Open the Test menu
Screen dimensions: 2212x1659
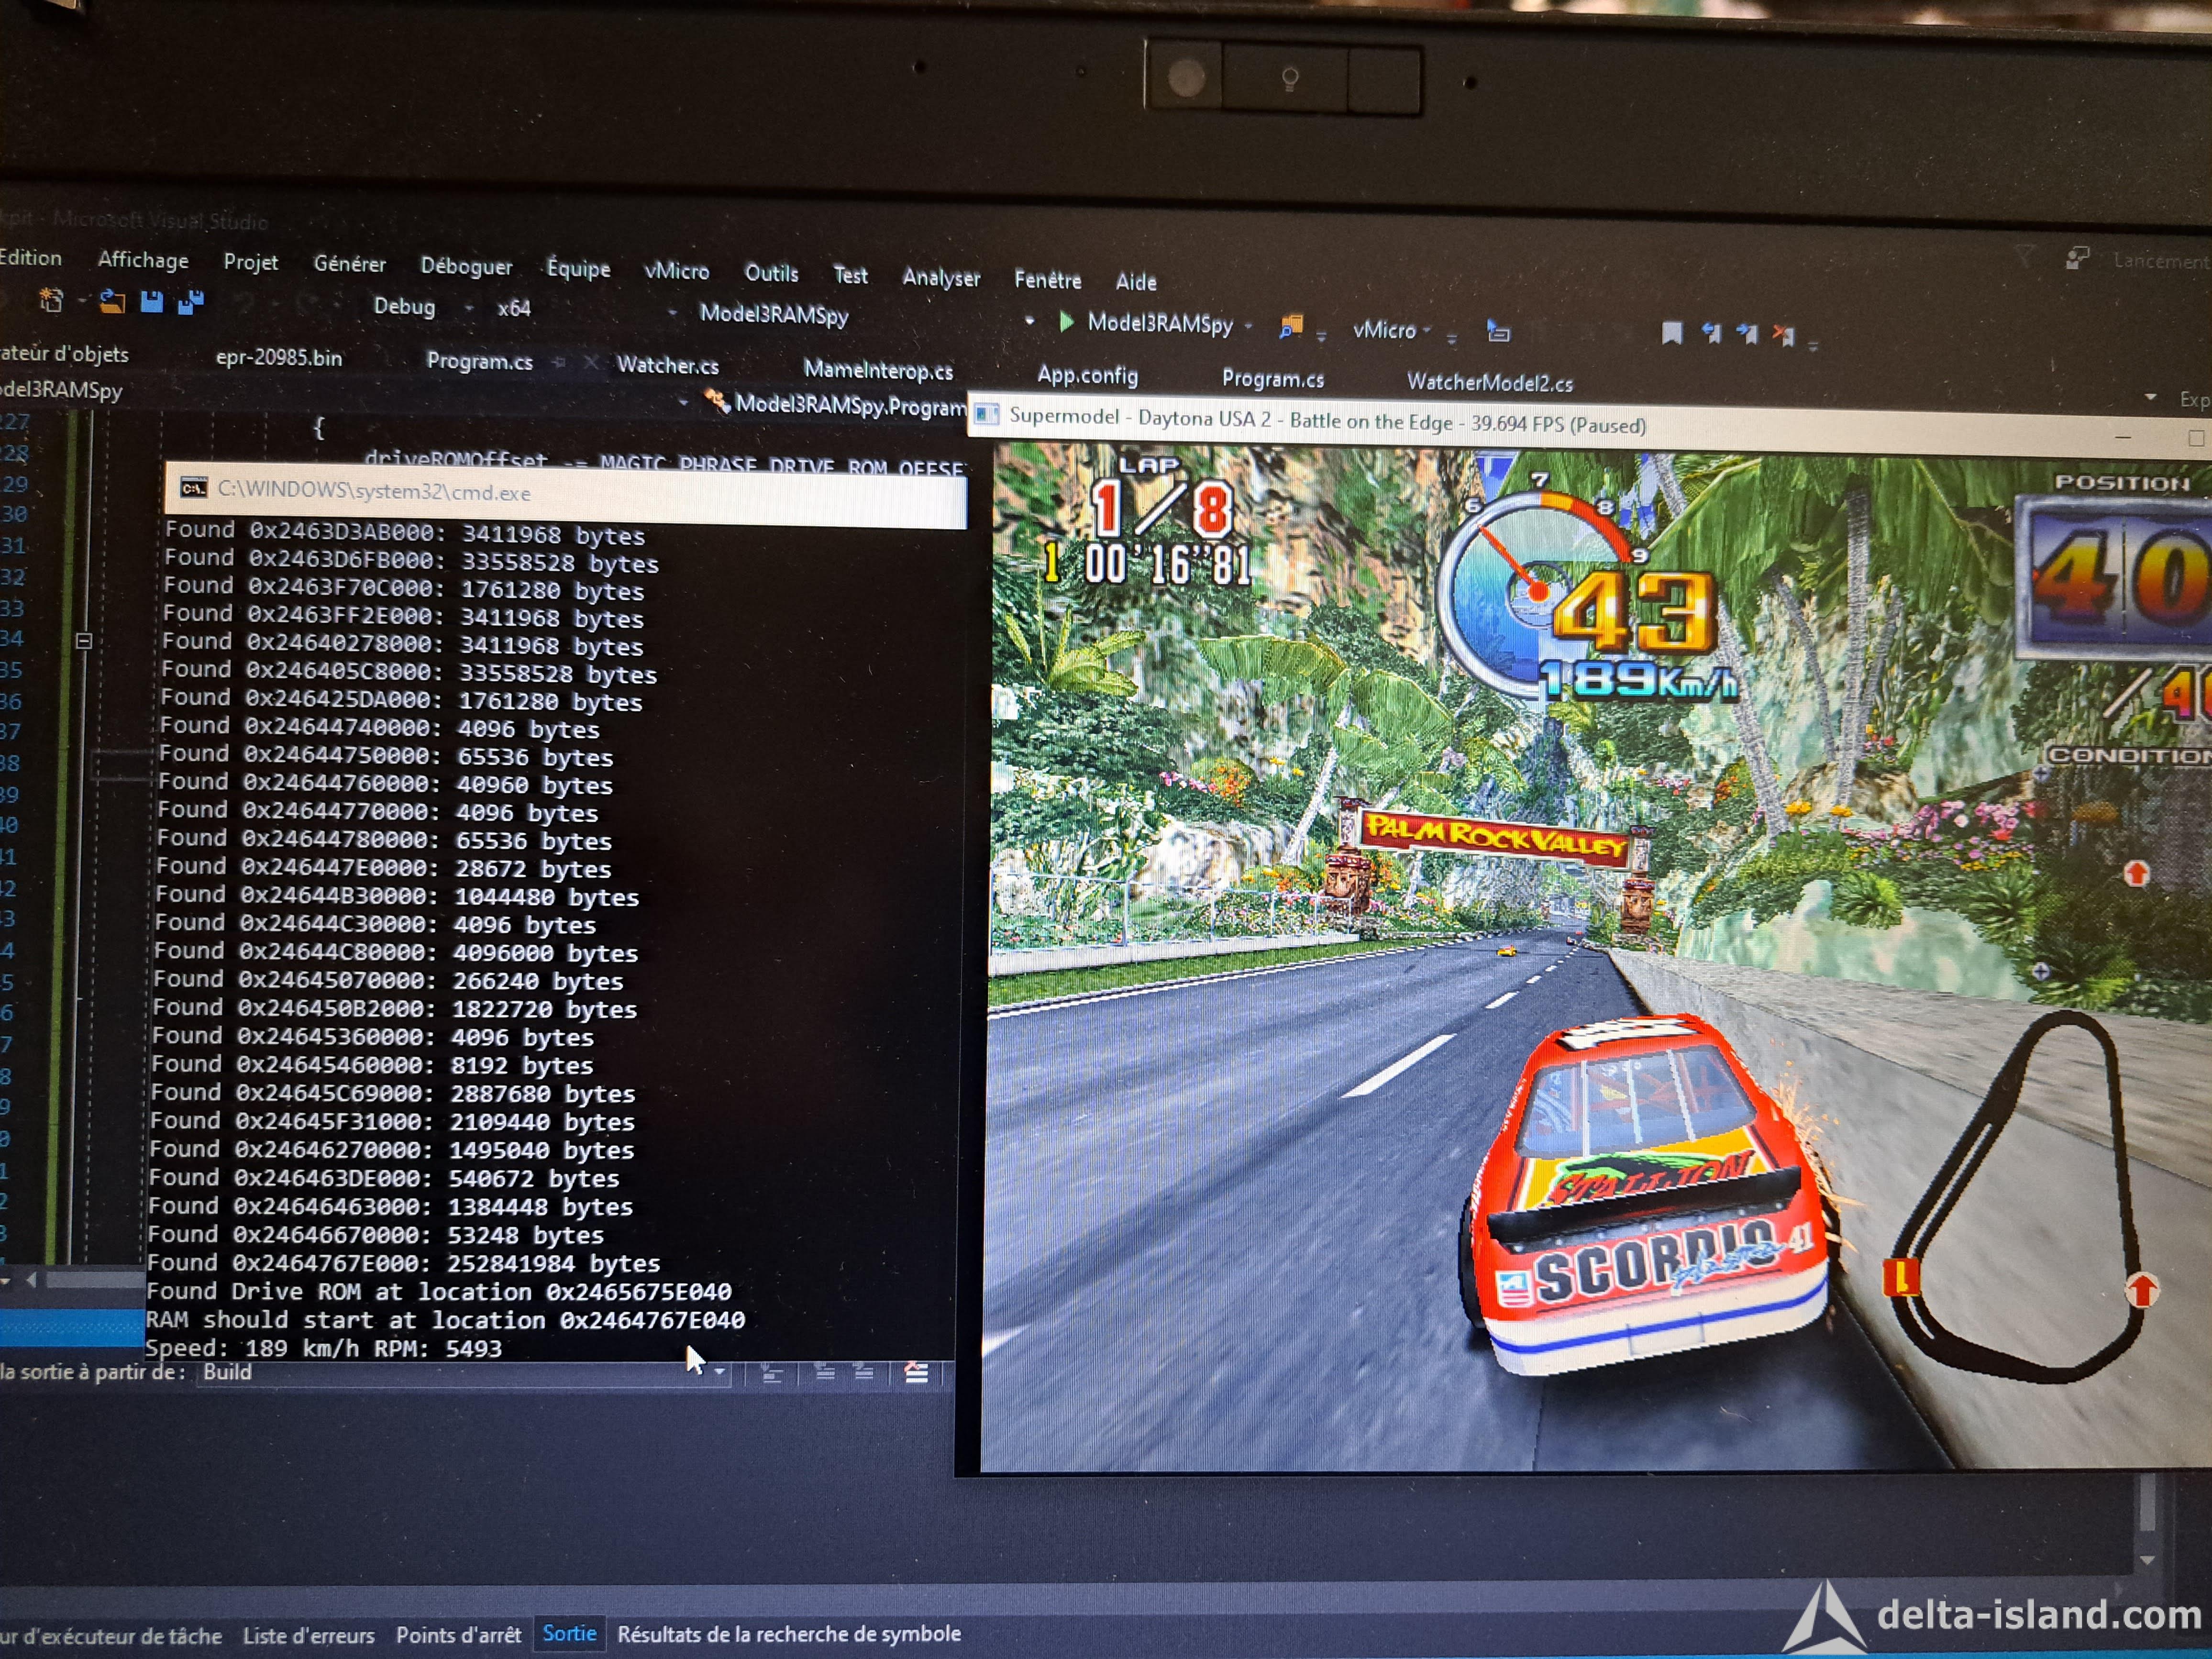(851, 275)
